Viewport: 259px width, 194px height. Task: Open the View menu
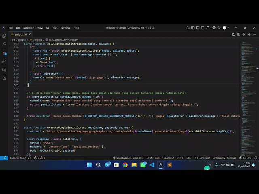pyautogui.click(x=40, y=28)
